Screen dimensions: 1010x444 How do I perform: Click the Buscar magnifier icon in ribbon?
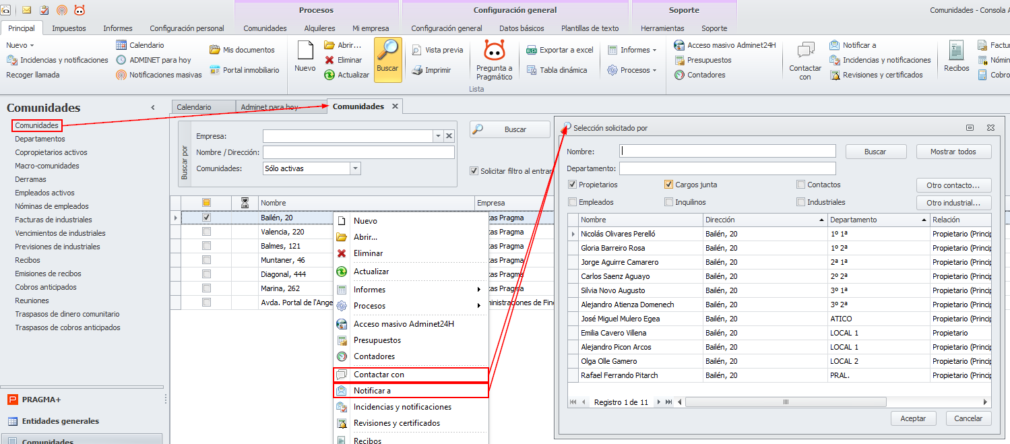(x=387, y=52)
